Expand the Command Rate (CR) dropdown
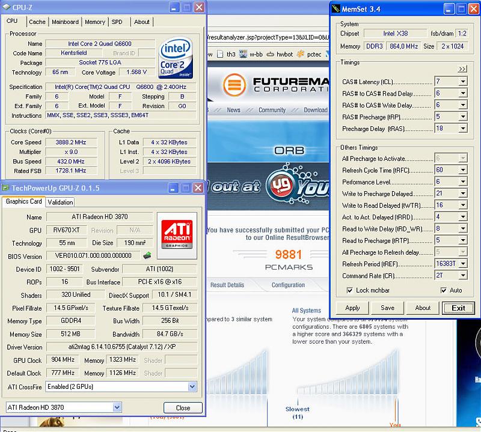 463,275
